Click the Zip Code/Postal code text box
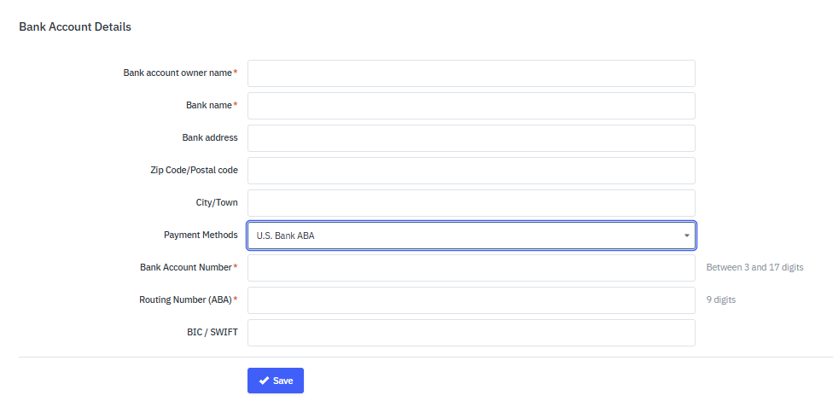Viewport: 833px width, 413px height. point(471,171)
